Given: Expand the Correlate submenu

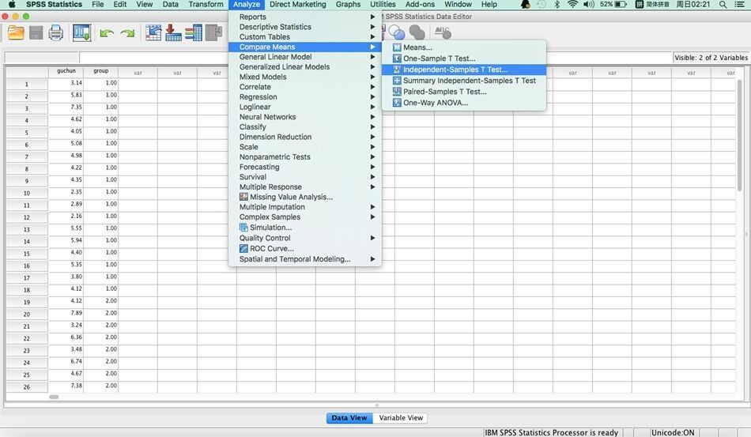Looking at the screenshot, I should coord(305,87).
